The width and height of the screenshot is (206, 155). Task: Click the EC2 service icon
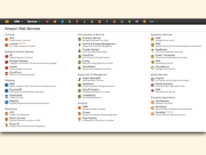[6, 39]
